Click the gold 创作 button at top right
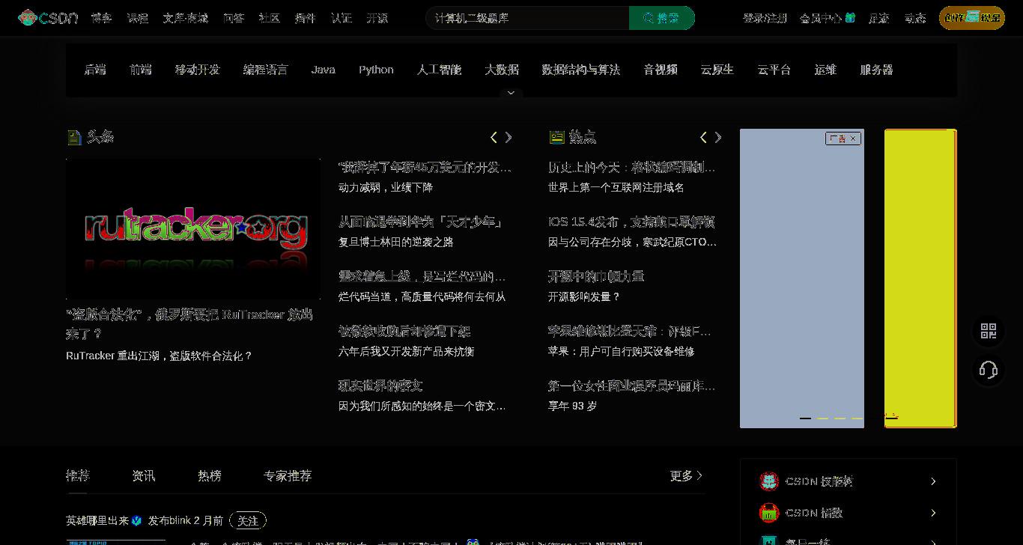1023x545 pixels. (972, 18)
